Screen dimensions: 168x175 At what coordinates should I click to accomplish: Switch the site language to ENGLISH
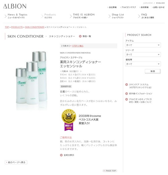click(160, 3)
